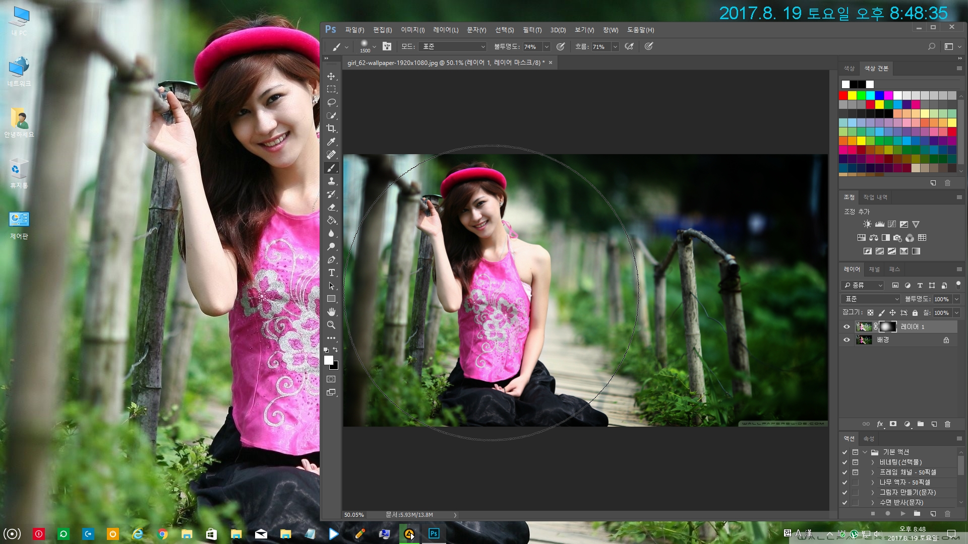Screen dimensions: 968x544
Task: Open the Layers panel options menu
Action: (959, 269)
